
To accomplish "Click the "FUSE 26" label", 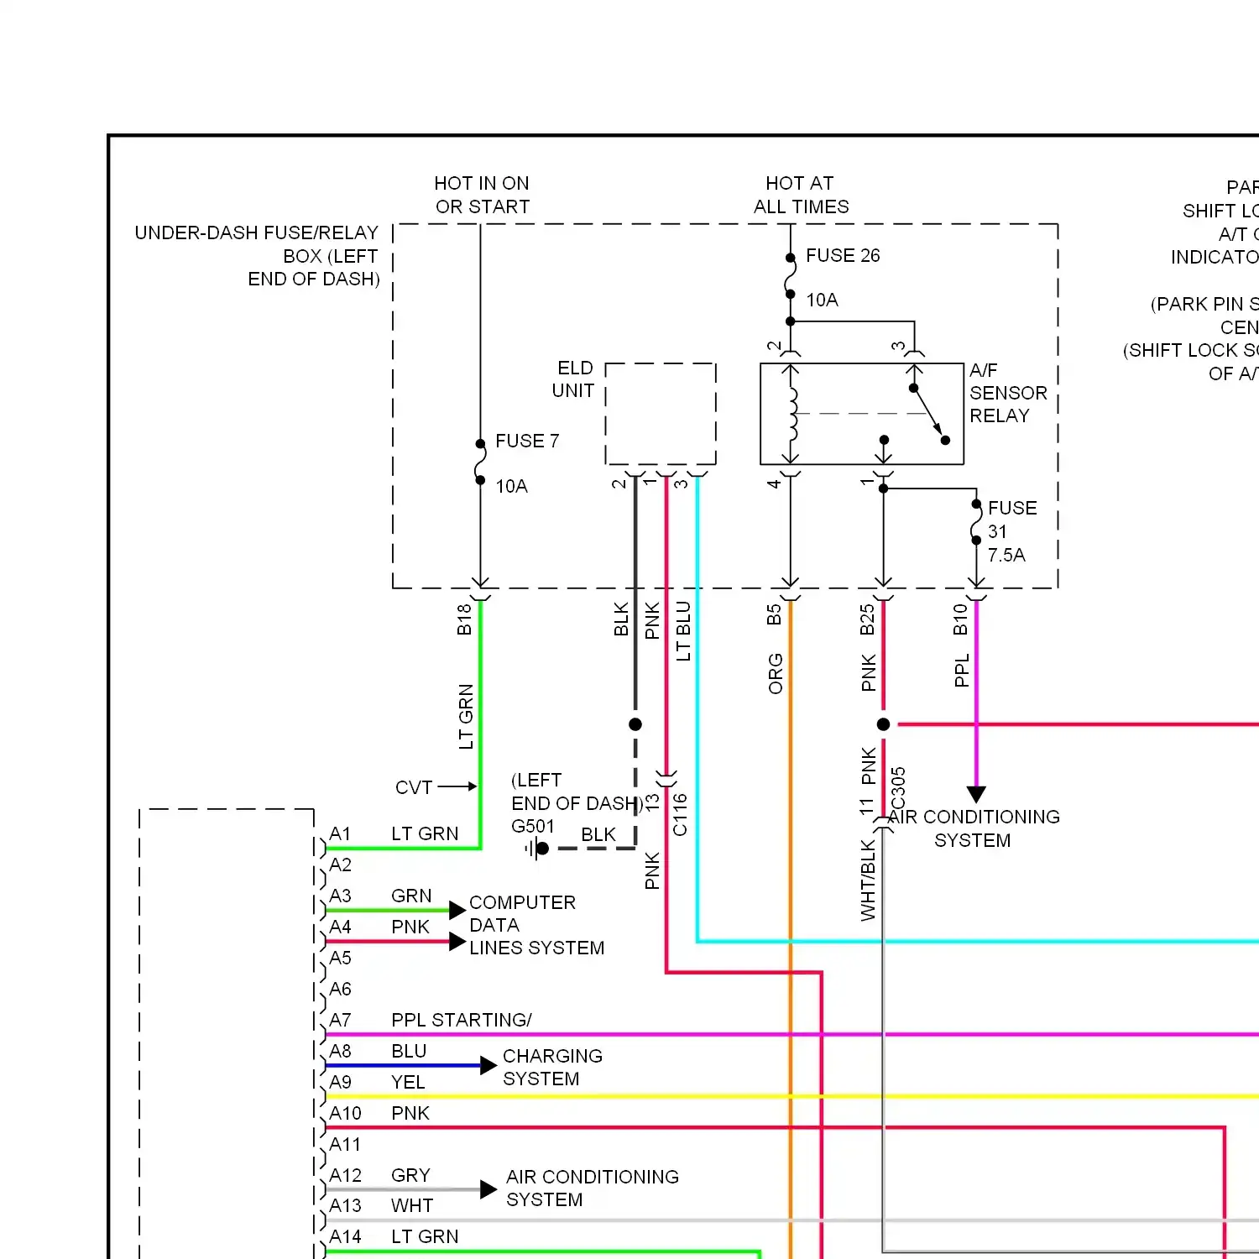I will click(x=843, y=255).
